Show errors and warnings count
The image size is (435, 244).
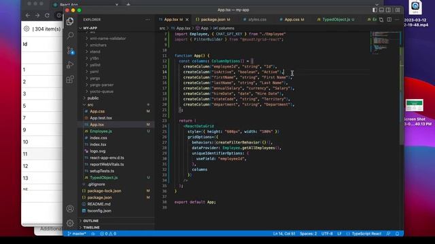click(x=108, y=234)
